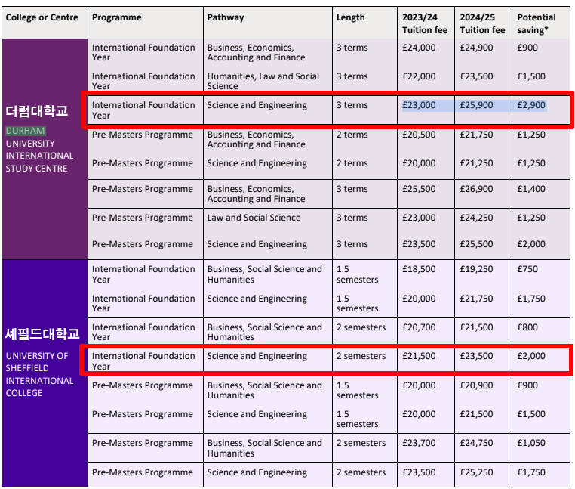Click '2 terms' in the £20,500 row
Screen dimensions: 575x489
pos(352,135)
